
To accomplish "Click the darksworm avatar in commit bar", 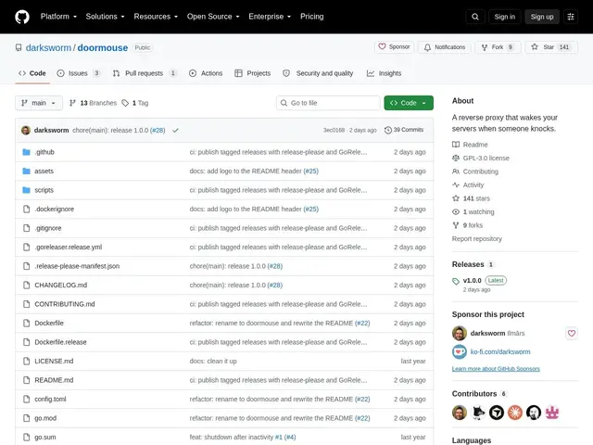I will coord(26,130).
